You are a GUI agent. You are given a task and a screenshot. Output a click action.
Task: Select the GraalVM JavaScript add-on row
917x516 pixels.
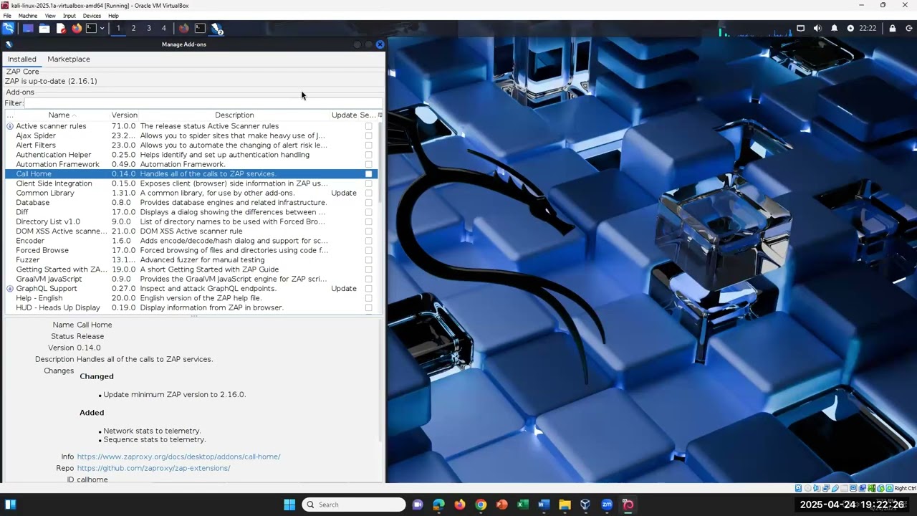point(191,279)
